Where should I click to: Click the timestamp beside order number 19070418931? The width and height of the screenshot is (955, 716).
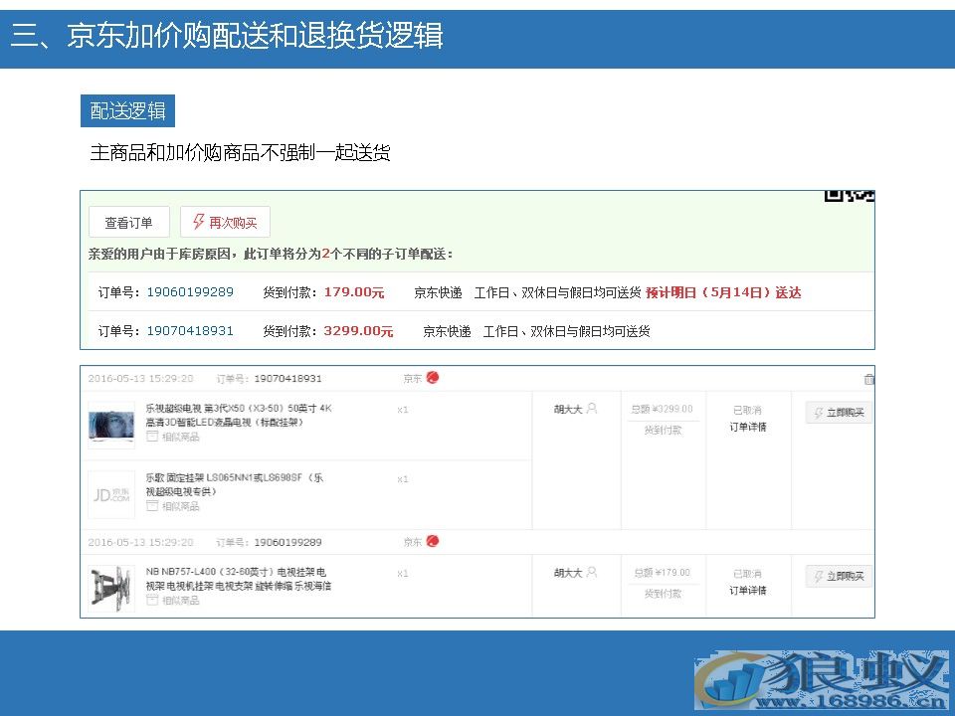point(140,379)
